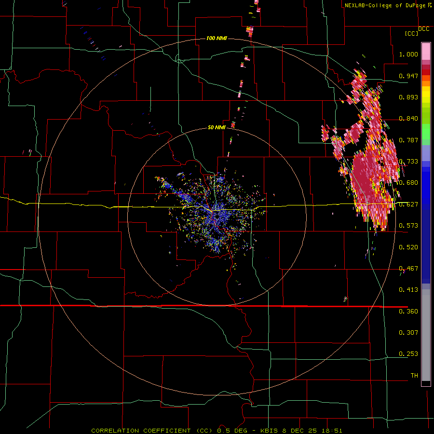Click the TH threshold label
Image resolution: width=434 pixels, height=434 pixels.
[x=414, y=376]
